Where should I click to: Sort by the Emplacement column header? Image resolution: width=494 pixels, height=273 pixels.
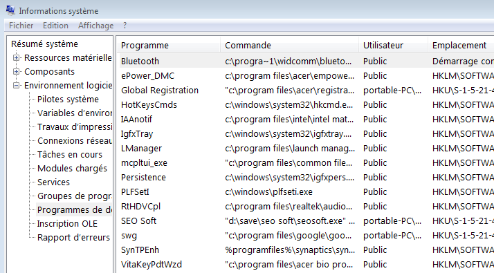click(x=461, y=46)
